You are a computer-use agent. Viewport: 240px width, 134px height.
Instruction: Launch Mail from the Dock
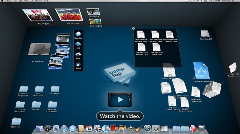tap(56, 128)
